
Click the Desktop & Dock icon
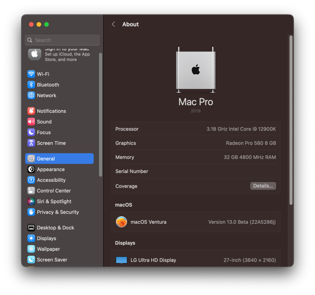pos(31,228)
